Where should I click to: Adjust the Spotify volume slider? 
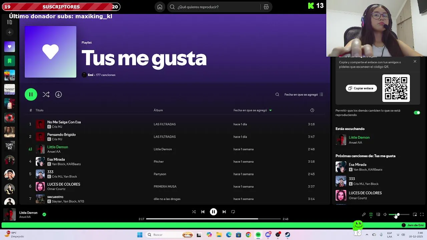399,215
